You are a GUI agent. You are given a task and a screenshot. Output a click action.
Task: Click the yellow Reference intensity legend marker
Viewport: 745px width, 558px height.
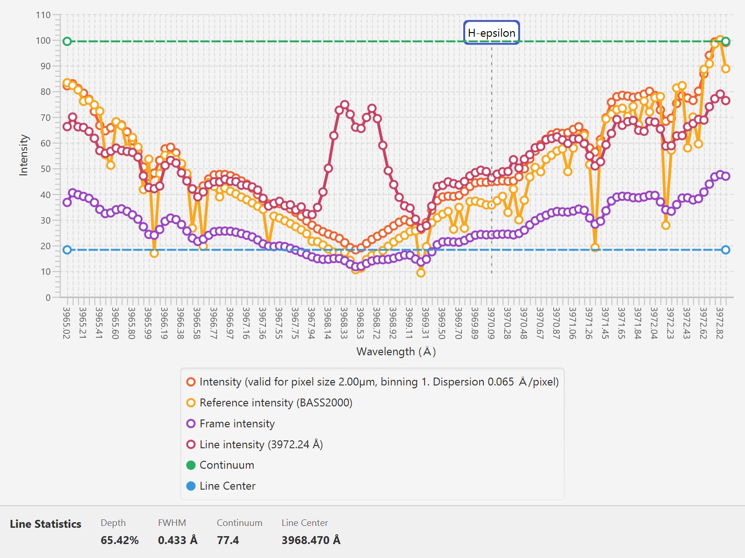pos(191,403)
